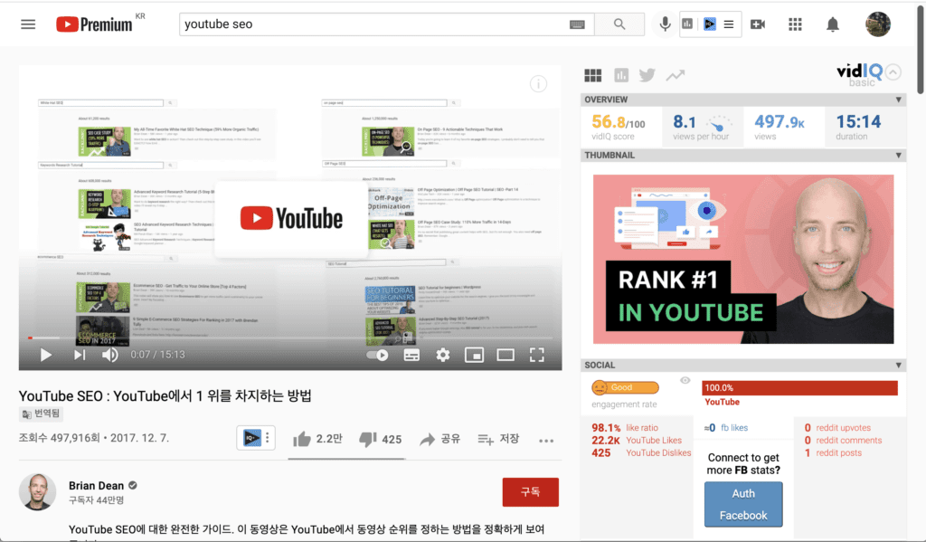
Task: Save the video via 저장
Action: click(498, 439)
